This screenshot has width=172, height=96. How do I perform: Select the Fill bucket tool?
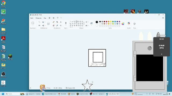click(57, 22)
